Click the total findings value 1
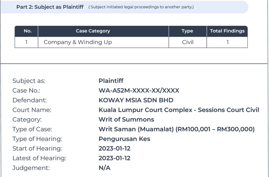The height and width of the screenshot is (177, 269). click(x=227, y=42)
